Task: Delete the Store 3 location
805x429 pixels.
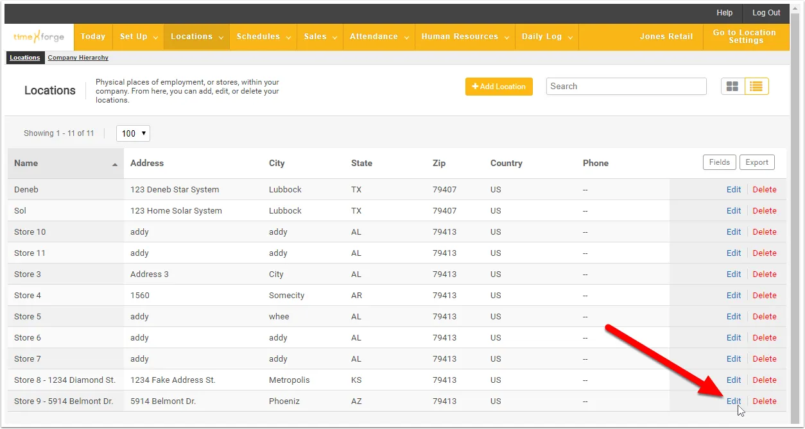Action: pos(765,274)
